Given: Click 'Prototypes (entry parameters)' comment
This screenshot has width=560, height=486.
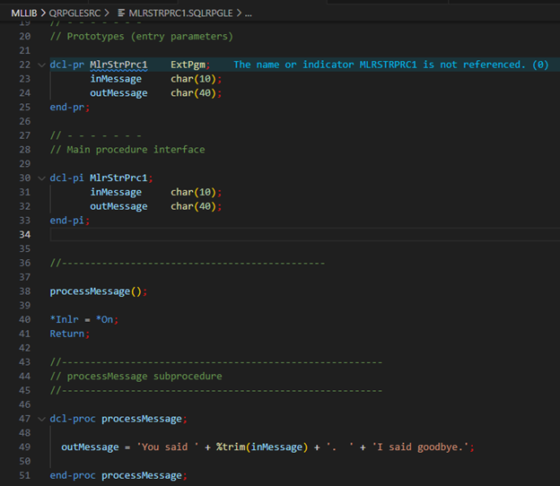Looking at the screenshot, I should (150, 37).
